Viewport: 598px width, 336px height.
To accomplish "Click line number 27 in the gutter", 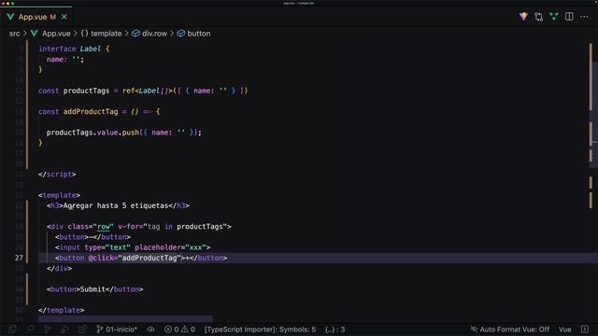I will [x=19, y=258].
